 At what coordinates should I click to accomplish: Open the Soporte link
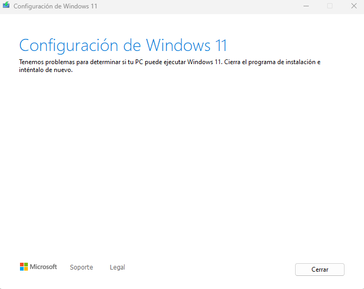tap(81, 267)
